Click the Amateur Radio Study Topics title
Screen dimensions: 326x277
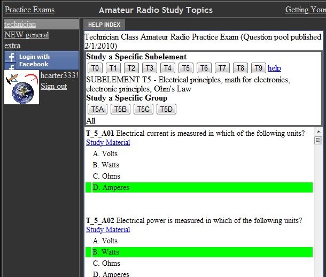pos(156,10)
